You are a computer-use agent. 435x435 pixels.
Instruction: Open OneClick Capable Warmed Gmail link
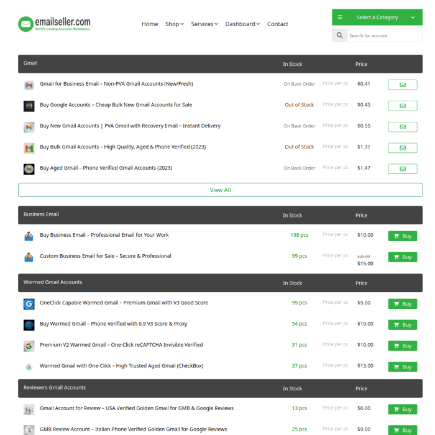[124, 303]
